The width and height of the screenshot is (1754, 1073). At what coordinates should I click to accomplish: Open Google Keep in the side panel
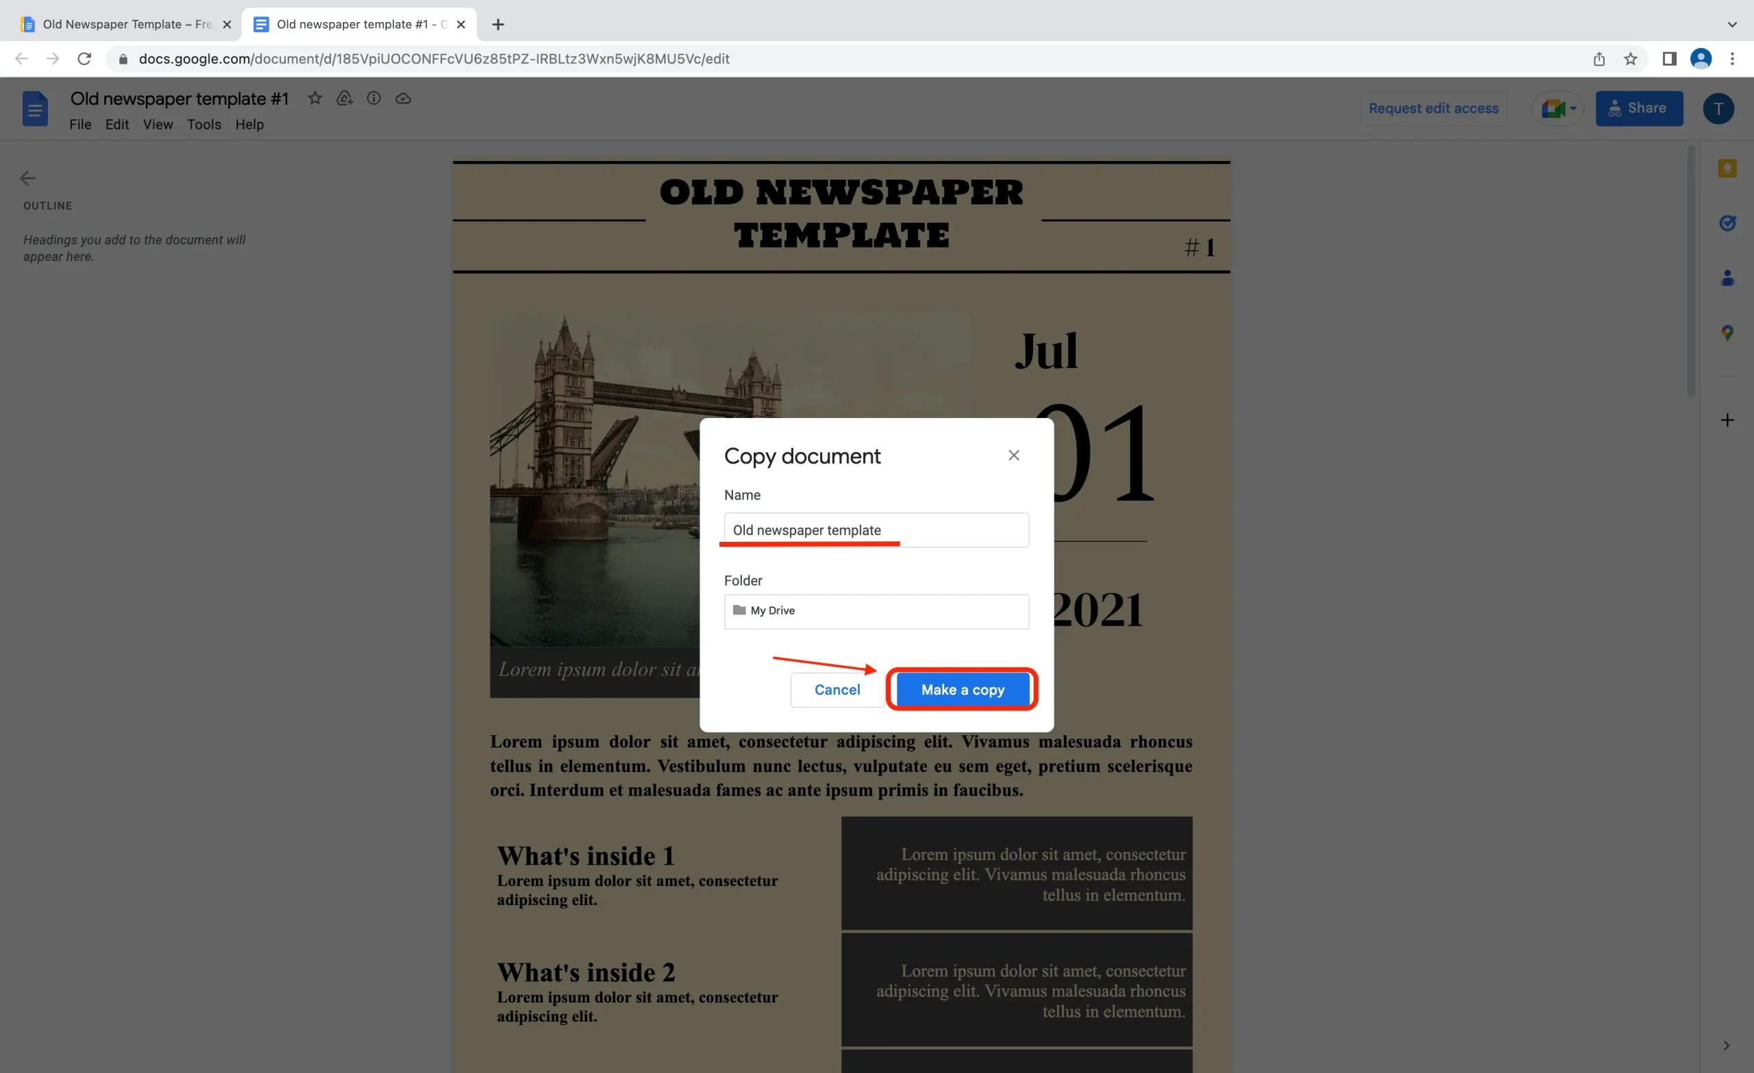coord(1728,168)
